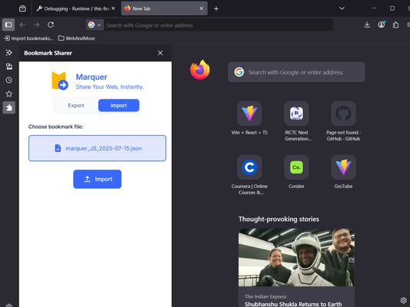Open the Extensions toolbar icon
Viewport: 410px width, 307px height.
pyautogui.click(x=395, y=25)
